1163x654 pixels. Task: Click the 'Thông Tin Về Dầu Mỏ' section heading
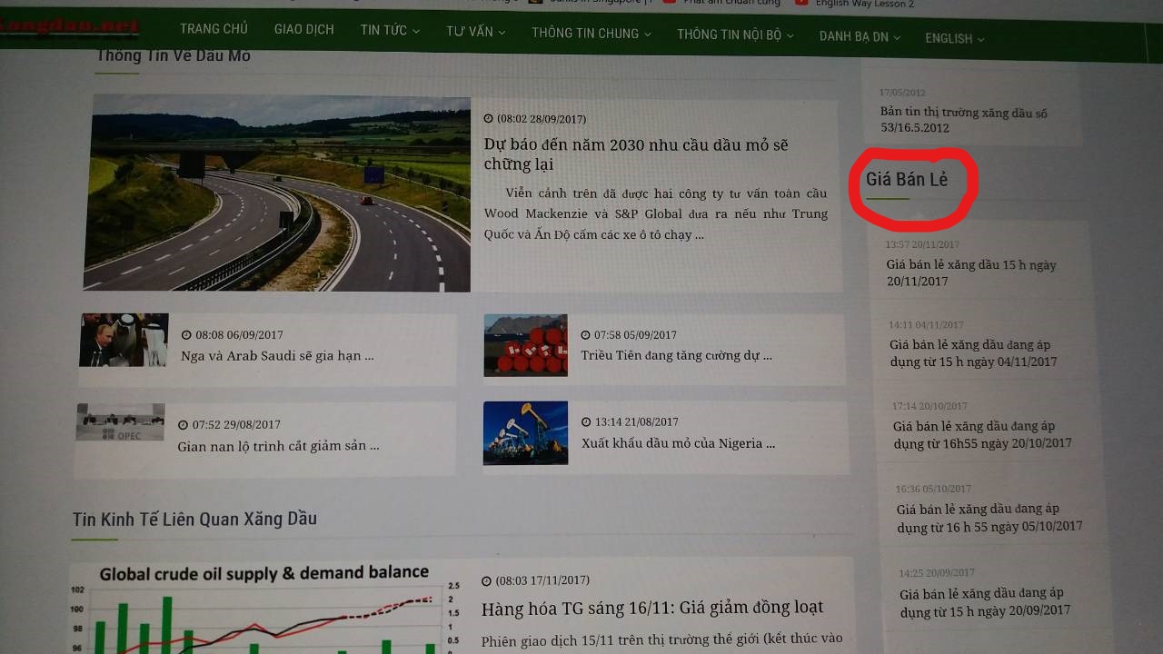173,55
